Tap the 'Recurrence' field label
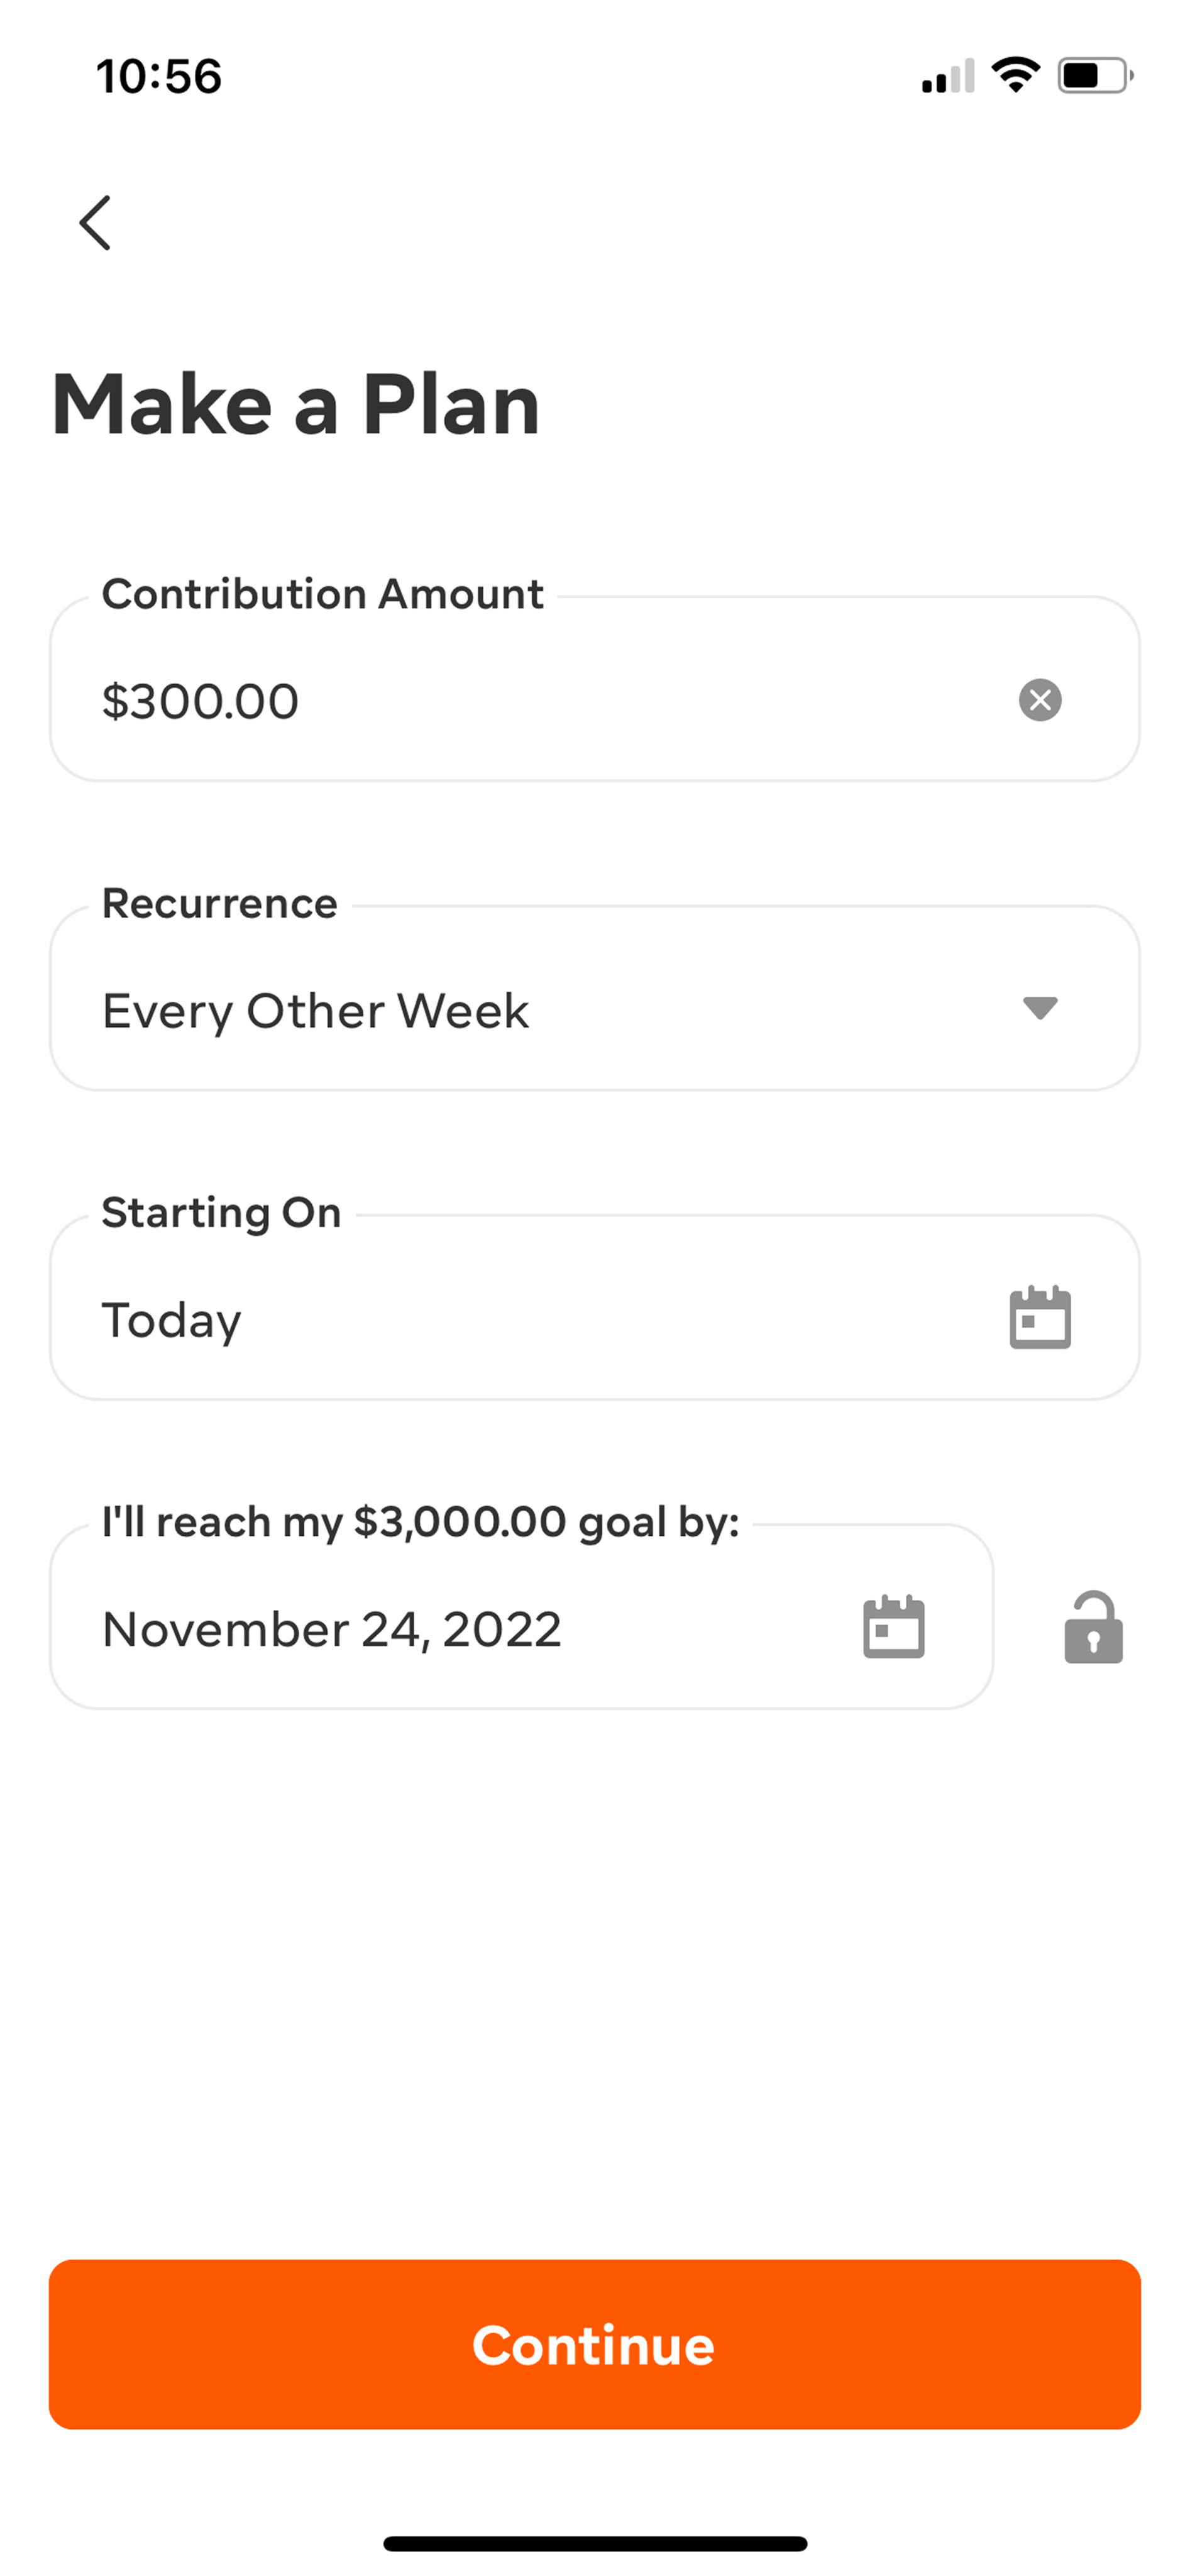 point(220,903)
